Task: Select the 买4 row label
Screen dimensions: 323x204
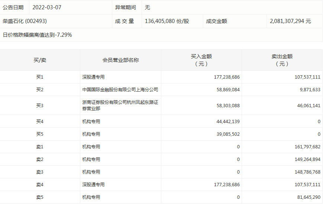Action: (40, 121)
